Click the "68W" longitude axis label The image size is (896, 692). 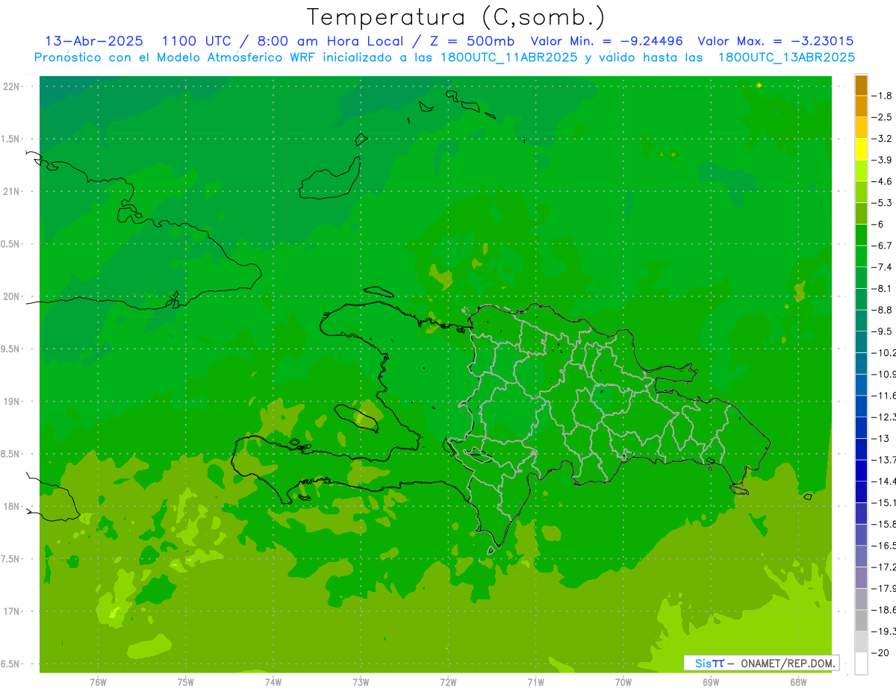coord(798,682)
